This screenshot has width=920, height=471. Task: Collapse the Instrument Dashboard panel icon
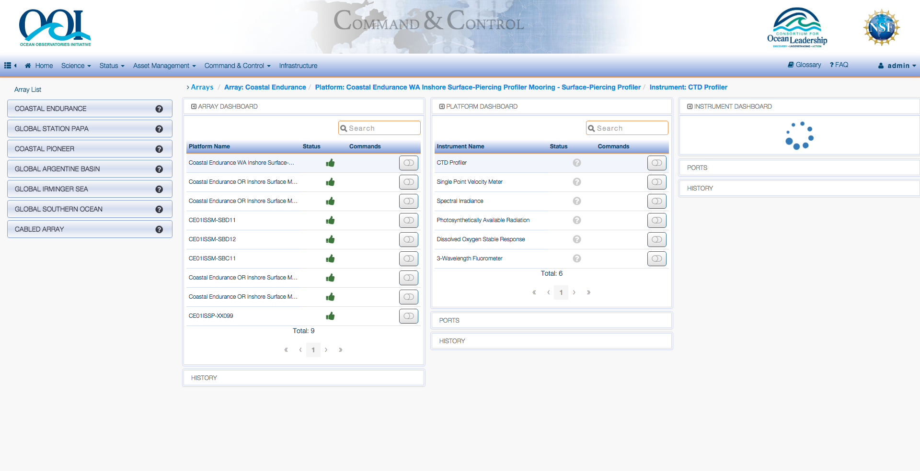(x=690, y=107)
